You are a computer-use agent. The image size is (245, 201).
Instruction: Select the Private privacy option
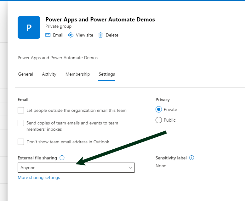coord(159,109)
